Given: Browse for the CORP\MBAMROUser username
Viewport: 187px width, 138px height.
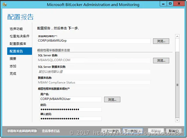Looking at the screenshot, I should pos(112,99).
